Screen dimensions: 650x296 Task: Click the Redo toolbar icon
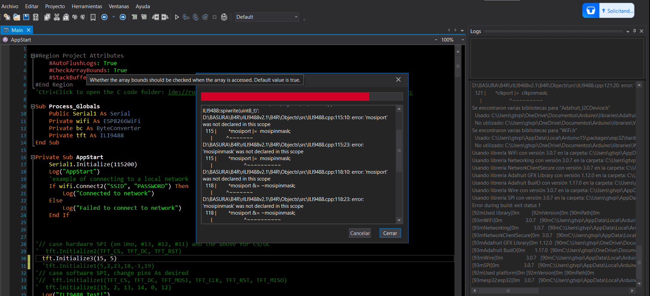(83, 17)
